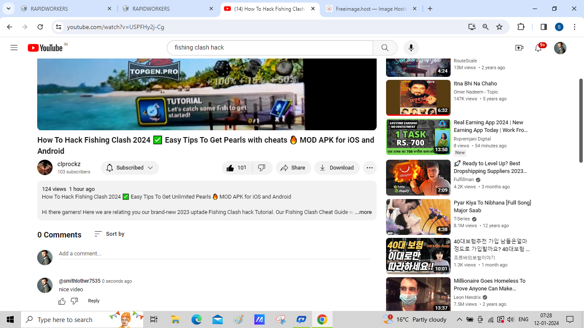Click the video player frame
584x328 pixels.
pyautogui.click(x=207, y=94)
